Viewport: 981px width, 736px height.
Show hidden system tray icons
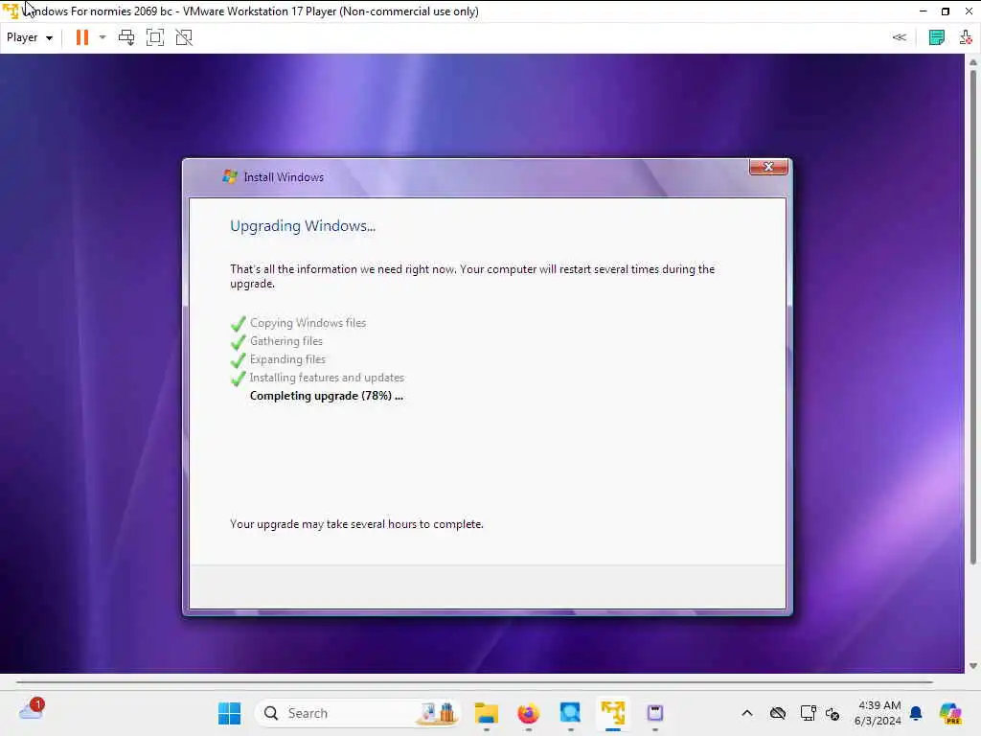tap(747, 713)
